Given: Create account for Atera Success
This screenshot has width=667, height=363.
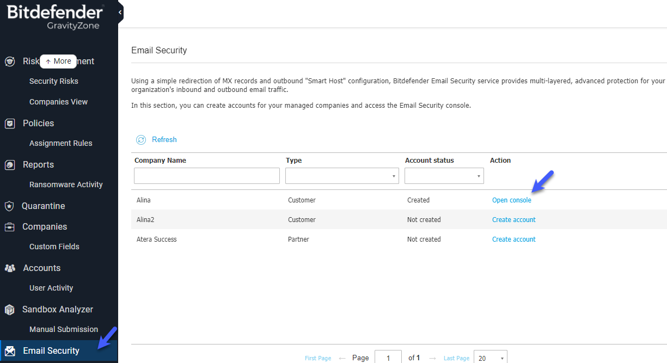Looking at the screenshot, I should tap(514, 239).
